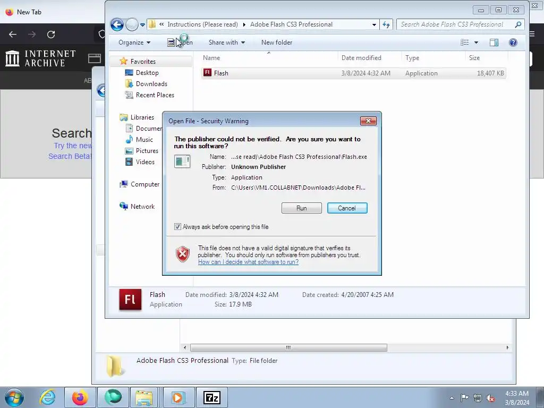Screen dimensions: 544x408
Task: Switch to Windows Explorer in the taskbar
Action: coord(144,397)
